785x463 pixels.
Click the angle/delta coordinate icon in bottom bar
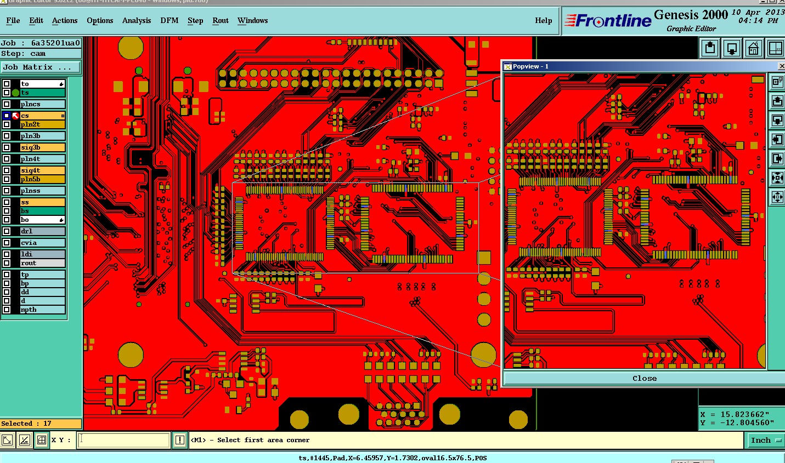[x=24, y=440]
